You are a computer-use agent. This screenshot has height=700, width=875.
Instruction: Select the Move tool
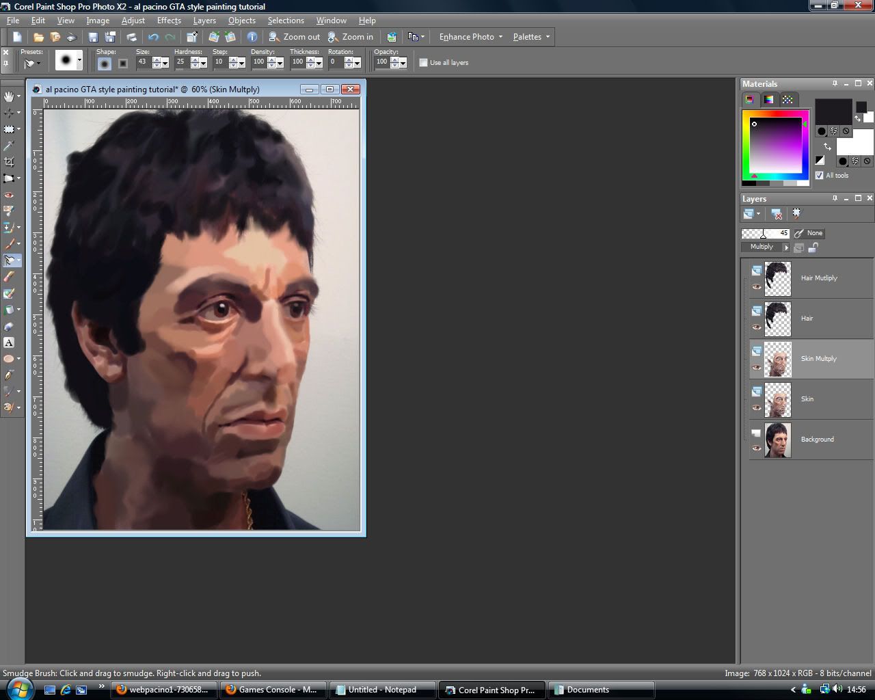[x=9, y=113]
